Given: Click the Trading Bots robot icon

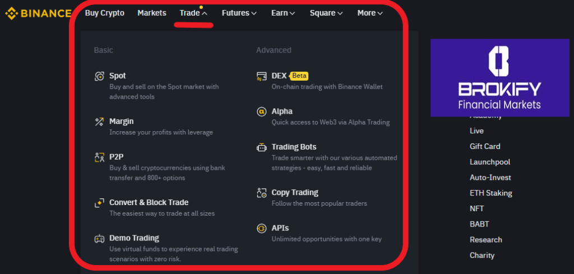Looking at the screenshot, I should tap(261, 147).
